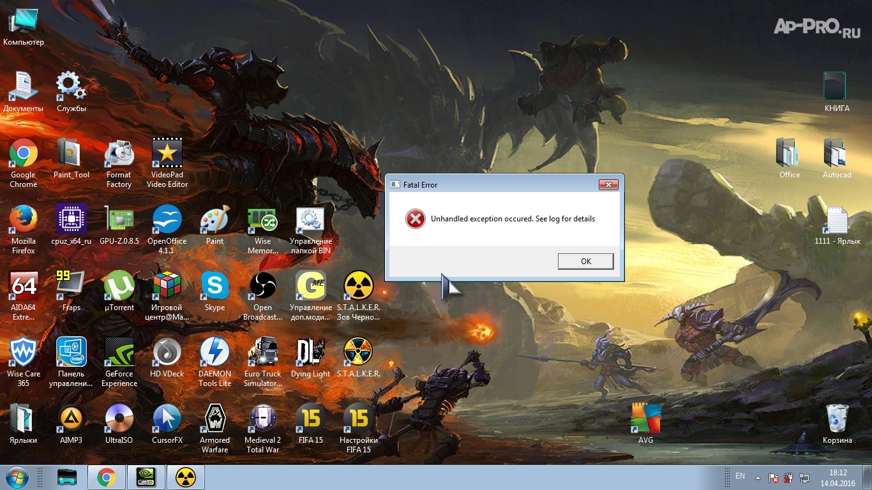Select the Paint palette icon

pyautogui.click(x=215, y=226)
